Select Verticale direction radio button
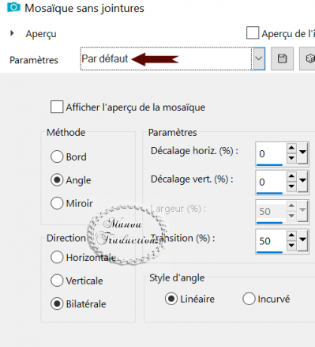The width and height of the screenshot is (315, 347). click(x=57, y=281)
